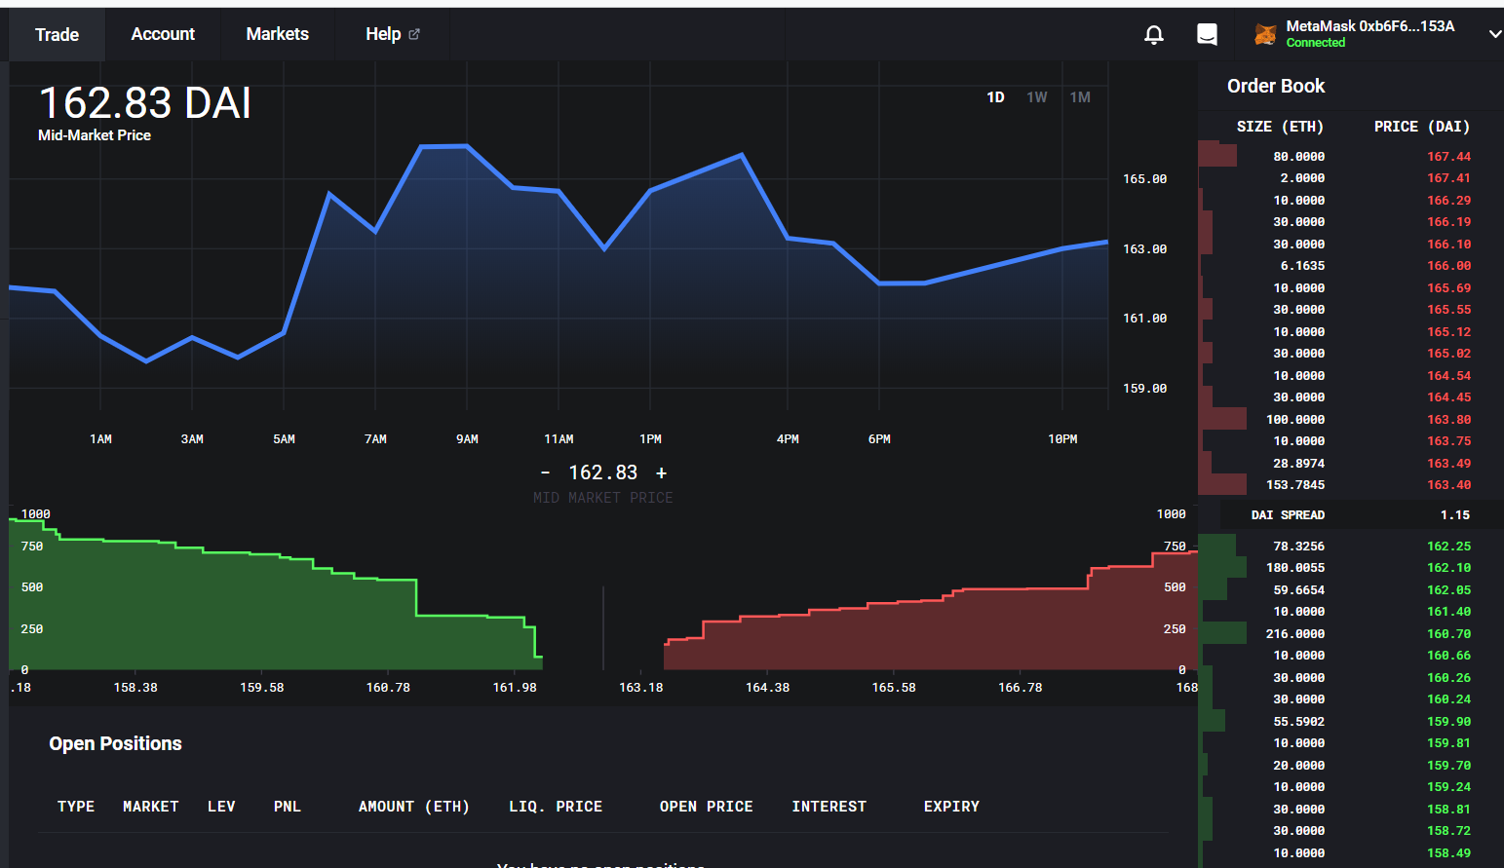This screenshot has width=1504, height=868.
Task: Select the 162.25 bid price row
Action: pyautogui.click(x=1351, y=546)
